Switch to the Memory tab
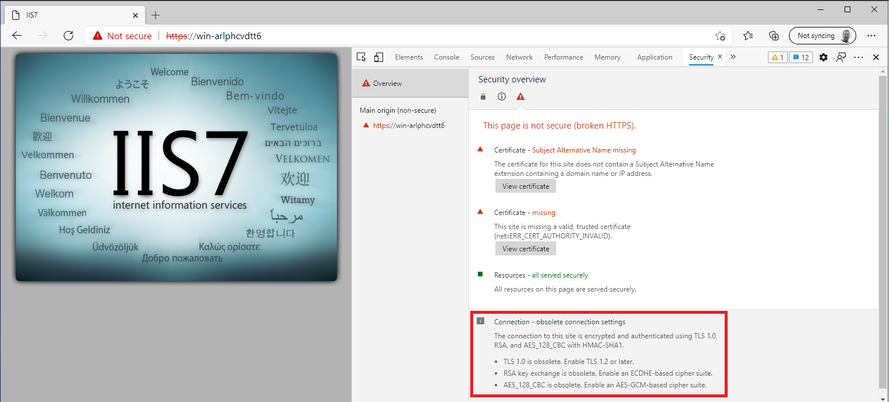 tap(607, 57)
